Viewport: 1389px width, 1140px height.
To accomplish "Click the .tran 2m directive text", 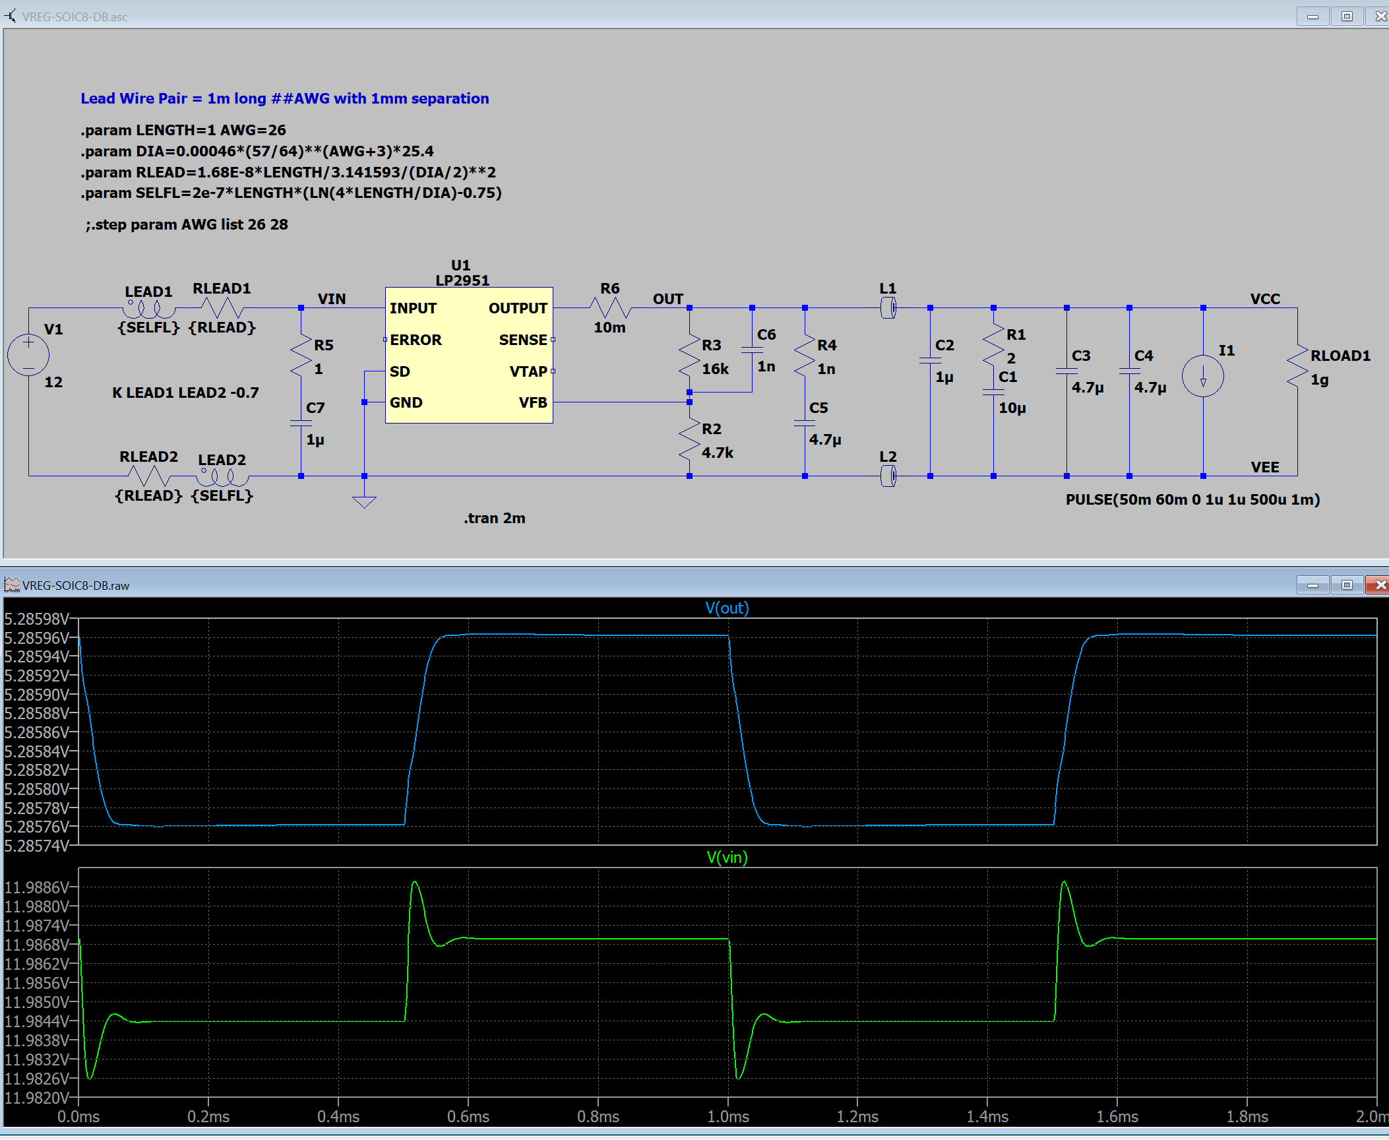I will pyautogui.click(x=494, y=518).
